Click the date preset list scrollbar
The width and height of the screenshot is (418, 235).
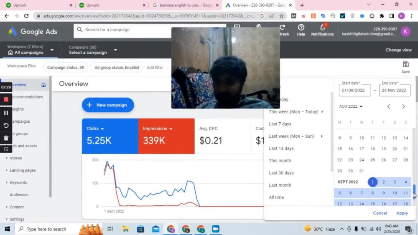pos(331,132)
